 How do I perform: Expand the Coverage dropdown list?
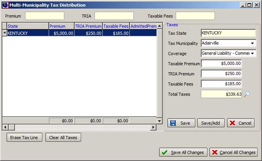(x=252, y=53)
